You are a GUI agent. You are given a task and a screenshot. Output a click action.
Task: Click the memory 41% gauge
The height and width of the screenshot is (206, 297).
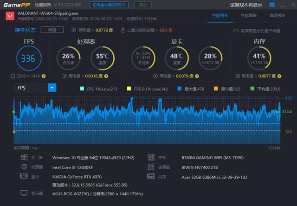coord(259,58)
